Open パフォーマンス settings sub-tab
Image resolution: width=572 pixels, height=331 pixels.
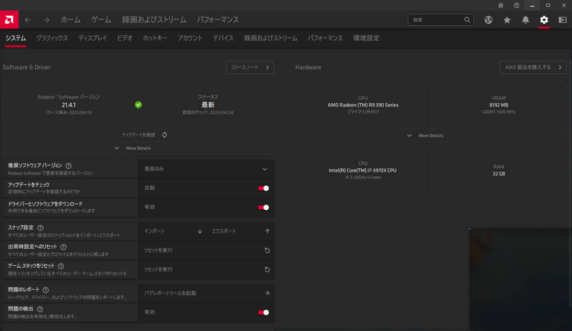pos(325,38)
